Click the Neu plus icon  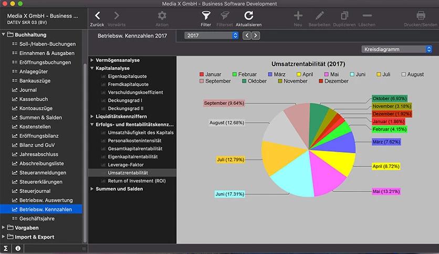298,16
